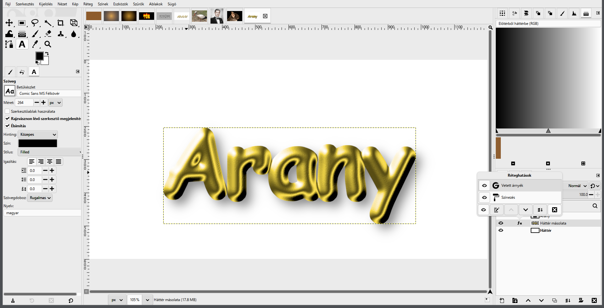Select the Clone stamp tool
The height and width of the screenshot is (308, 604).
pos(61,34)
